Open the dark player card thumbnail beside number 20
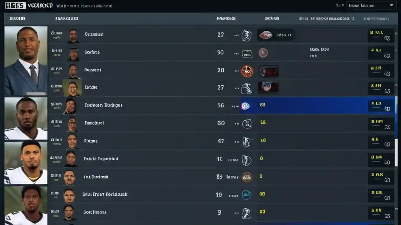 pos(268,71)
